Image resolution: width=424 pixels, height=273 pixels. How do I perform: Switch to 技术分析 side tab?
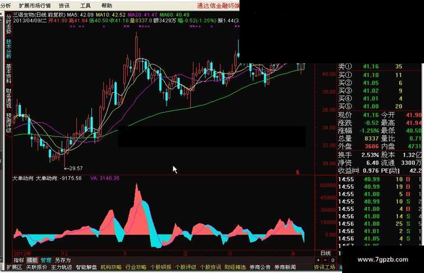point(8,49)
